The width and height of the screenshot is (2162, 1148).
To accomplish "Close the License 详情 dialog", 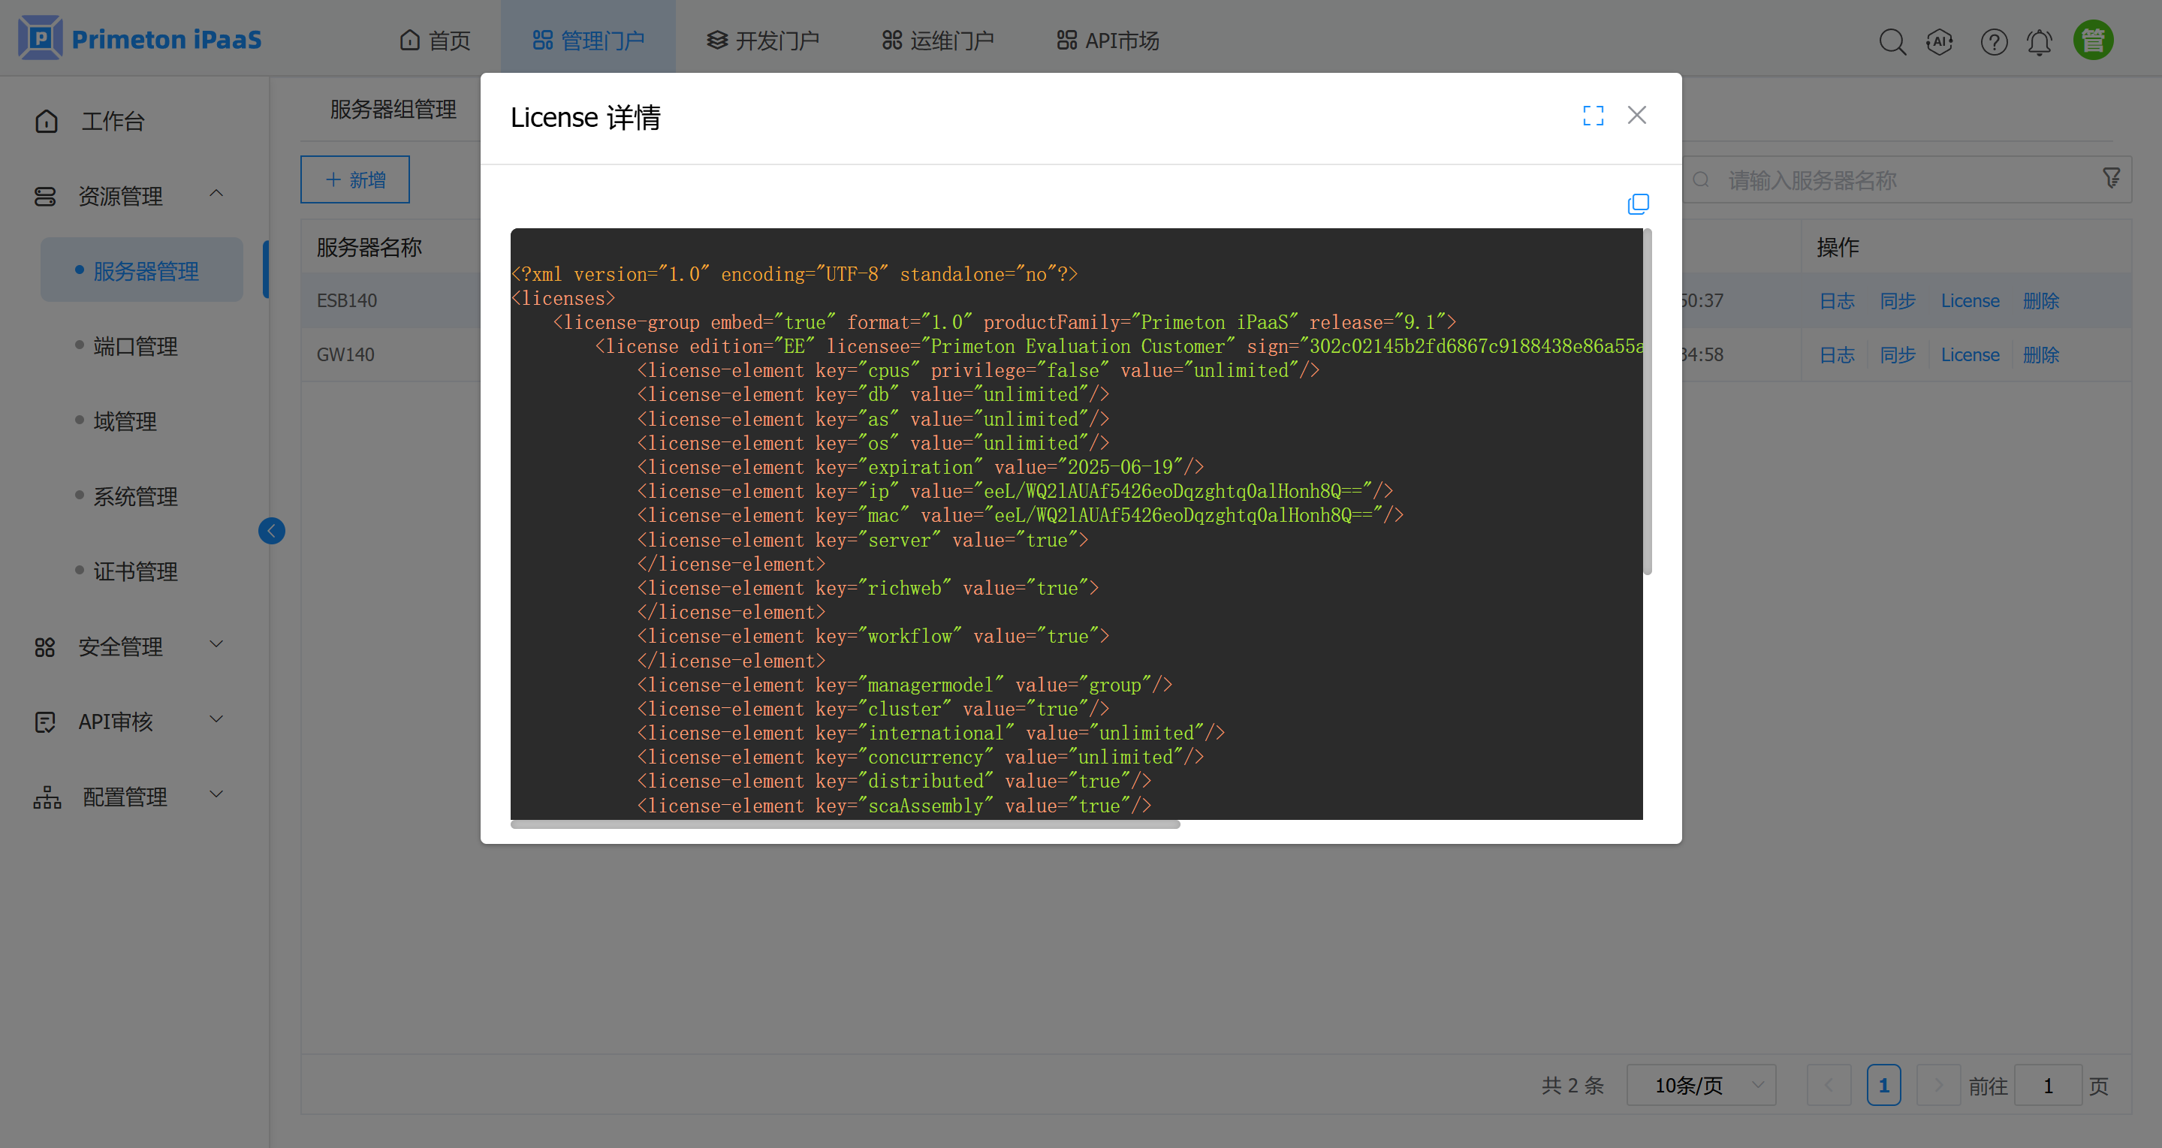I will [1636, 116].
